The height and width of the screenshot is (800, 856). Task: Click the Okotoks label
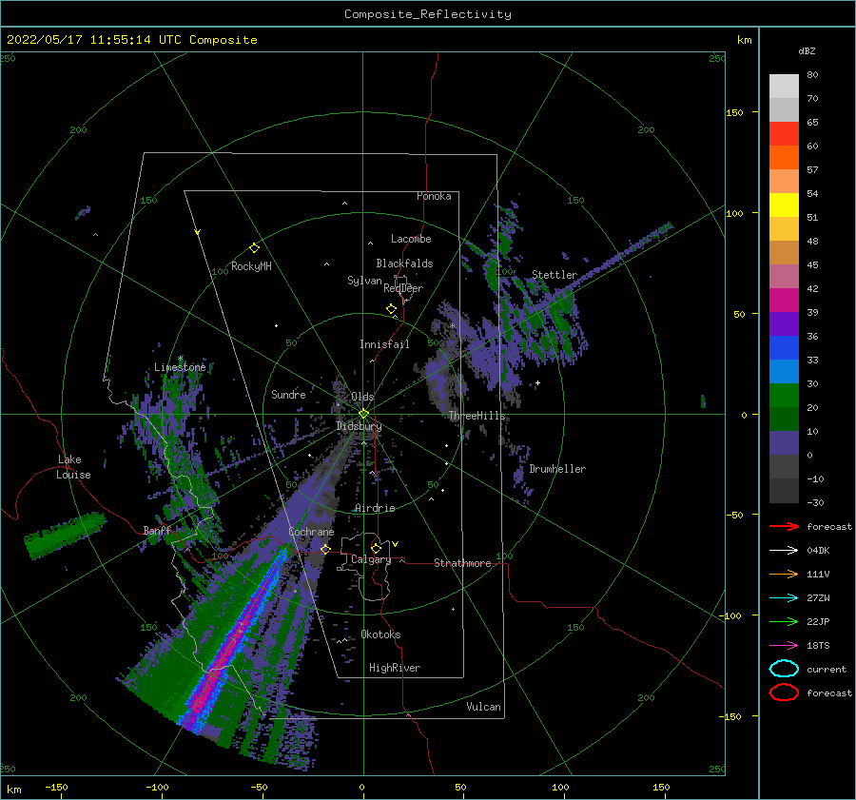380,634
